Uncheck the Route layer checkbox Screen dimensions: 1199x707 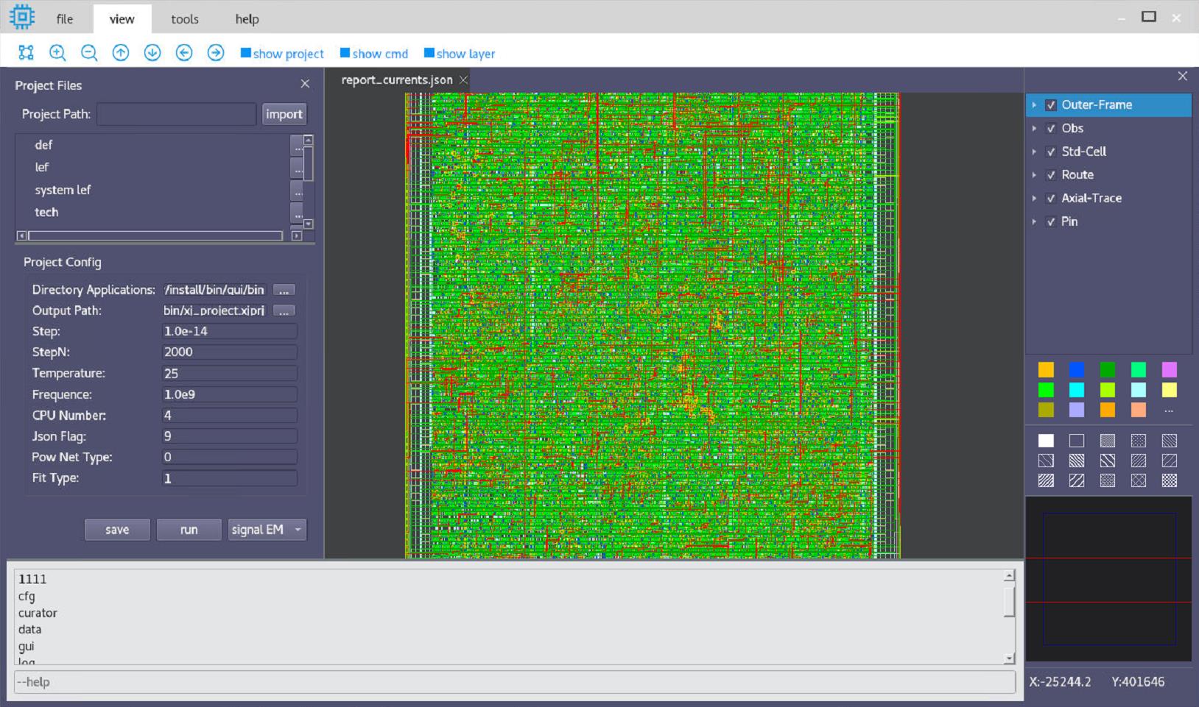point(1051,175)
